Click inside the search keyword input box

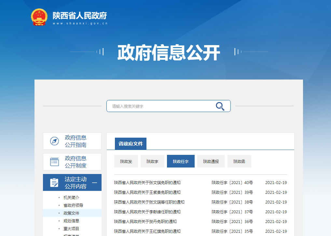click(156, 106)
